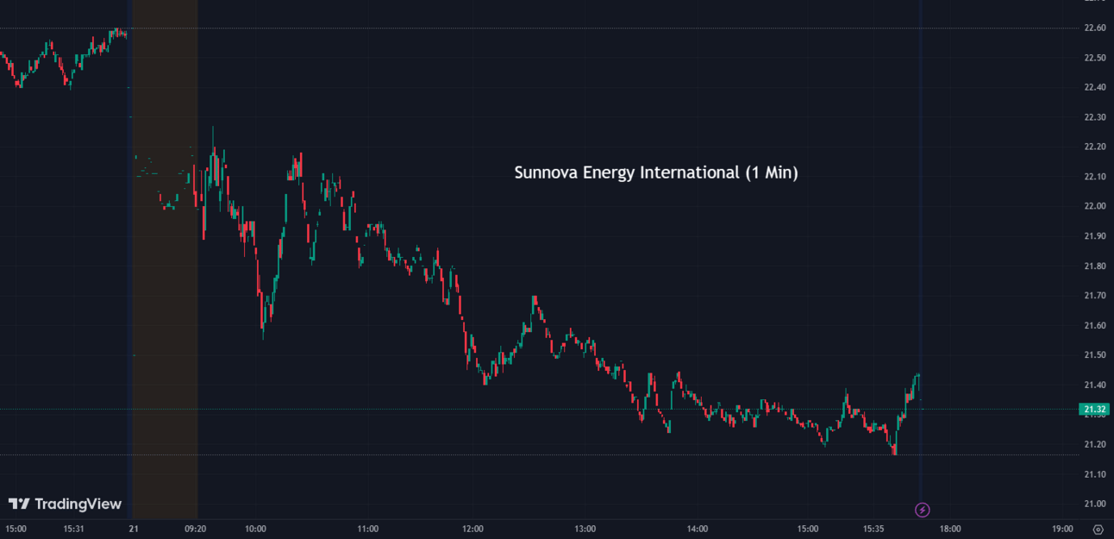Click the 09:20 time axis label
The image size is (1114, 539).
[196, 529]
